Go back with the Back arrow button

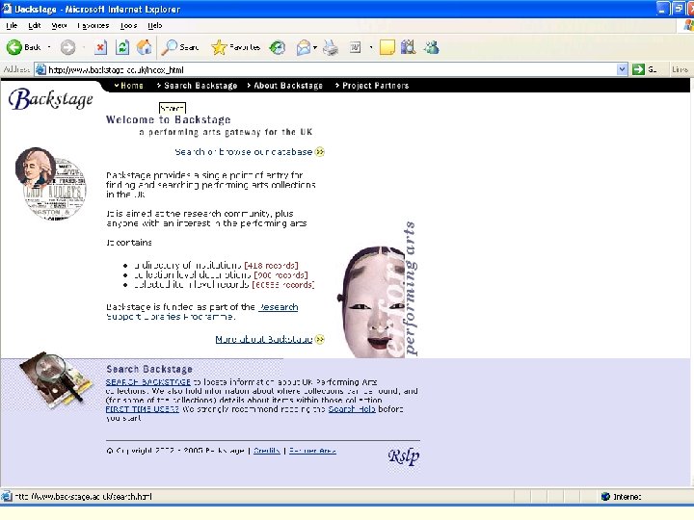(x=23, y=47)
